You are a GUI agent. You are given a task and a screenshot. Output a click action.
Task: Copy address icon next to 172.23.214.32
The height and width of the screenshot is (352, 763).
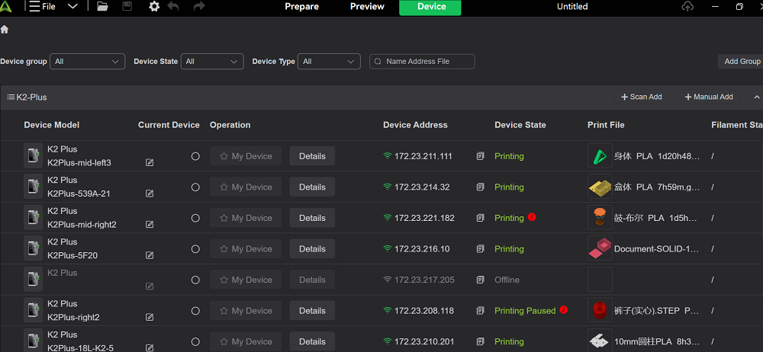coord(480,187)
